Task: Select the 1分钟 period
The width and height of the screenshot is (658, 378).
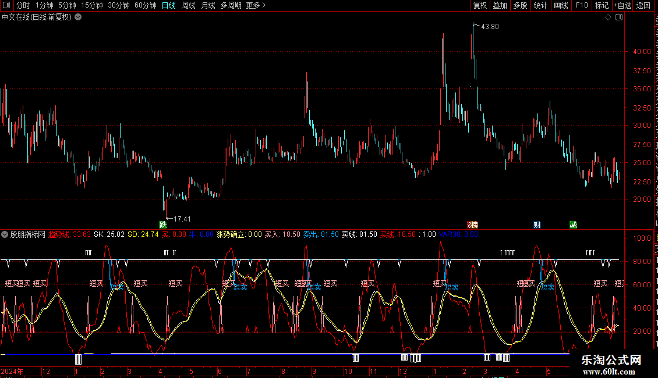Action: coord(44,5)
